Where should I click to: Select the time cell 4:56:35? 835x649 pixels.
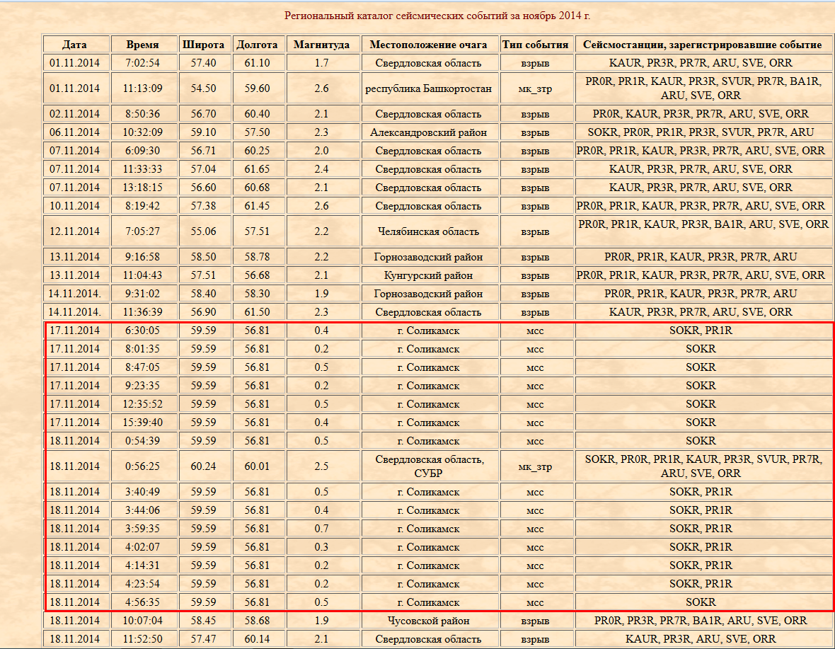click(142, 602)
